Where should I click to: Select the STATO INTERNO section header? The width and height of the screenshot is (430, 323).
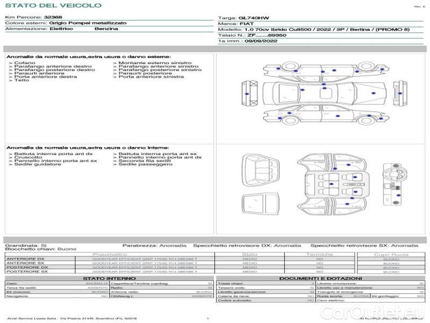[x=109, y=278]
